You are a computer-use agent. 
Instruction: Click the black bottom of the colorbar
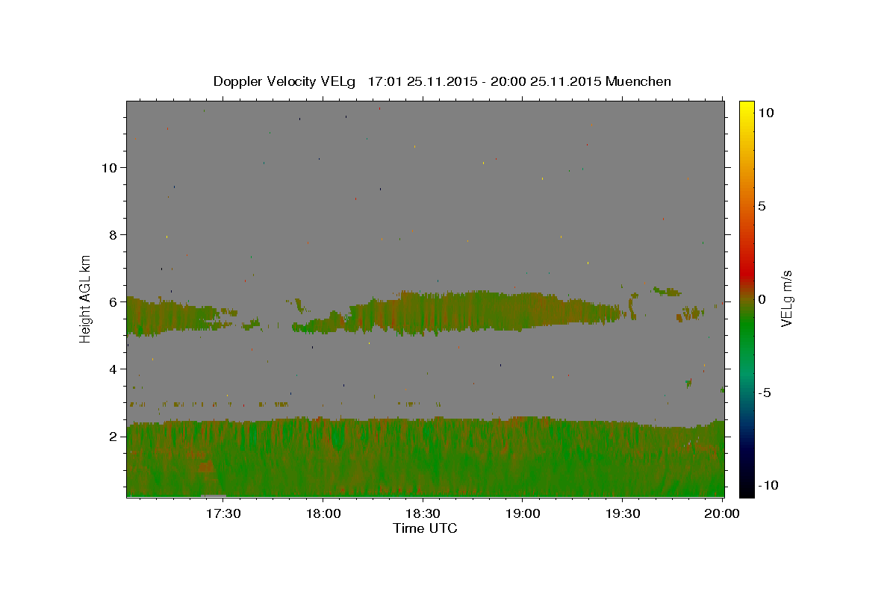tap(746, 489)
